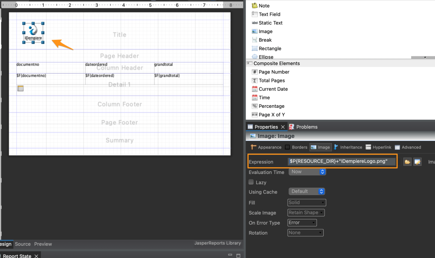Switch to the Design view tab

click(x=6, y=244)
